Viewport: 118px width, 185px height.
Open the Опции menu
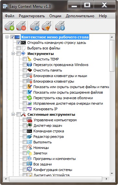tap(55, 16)
